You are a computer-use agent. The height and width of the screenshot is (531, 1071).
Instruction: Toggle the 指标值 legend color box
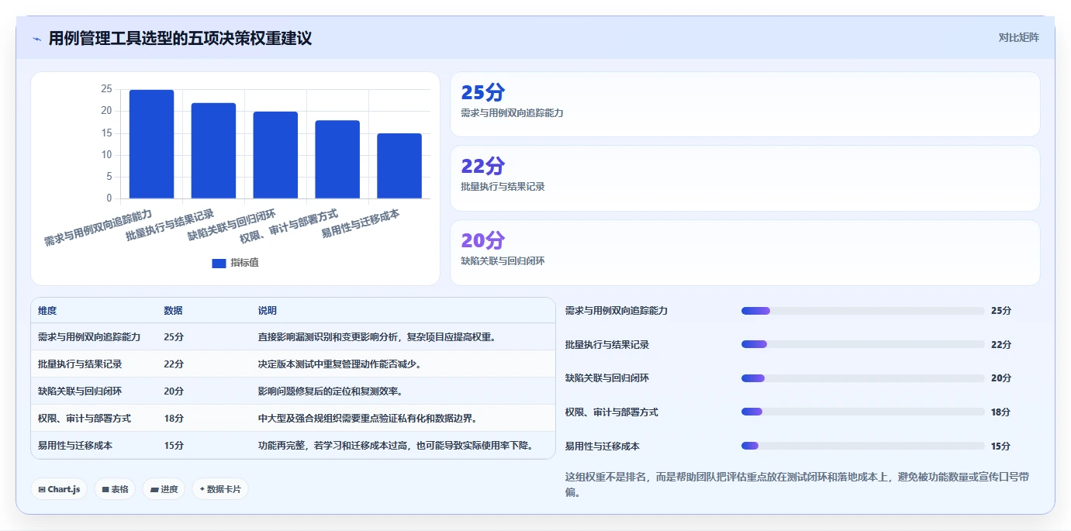click(x=219, y=264)
